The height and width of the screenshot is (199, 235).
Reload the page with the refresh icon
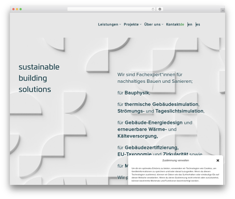pos(153,9)
